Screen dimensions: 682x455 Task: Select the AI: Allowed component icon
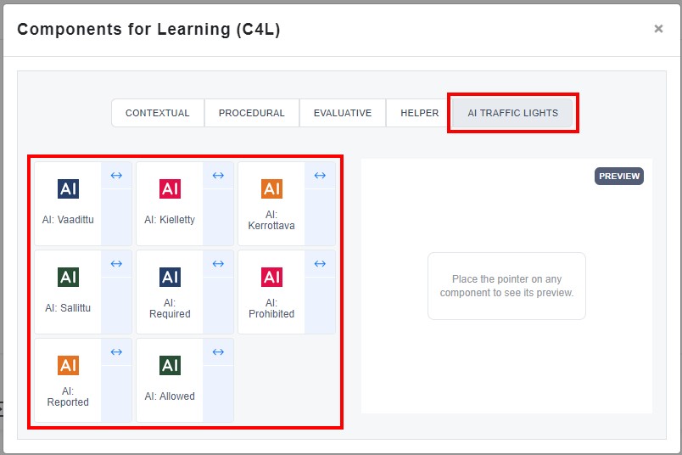coord(170,365)
